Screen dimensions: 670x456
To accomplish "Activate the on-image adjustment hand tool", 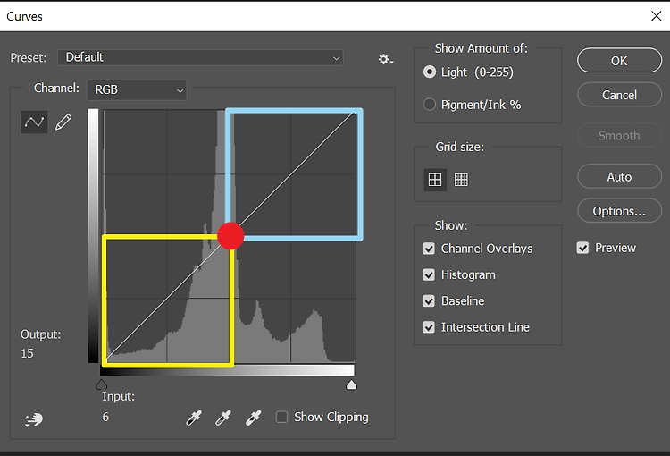I will [x=33, y=419].
